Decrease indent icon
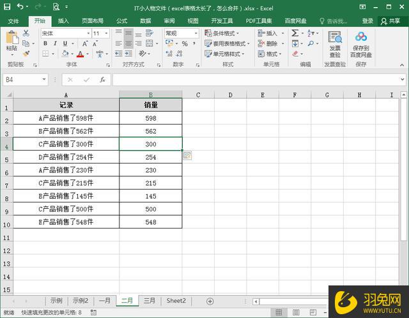 click(119, 54)
